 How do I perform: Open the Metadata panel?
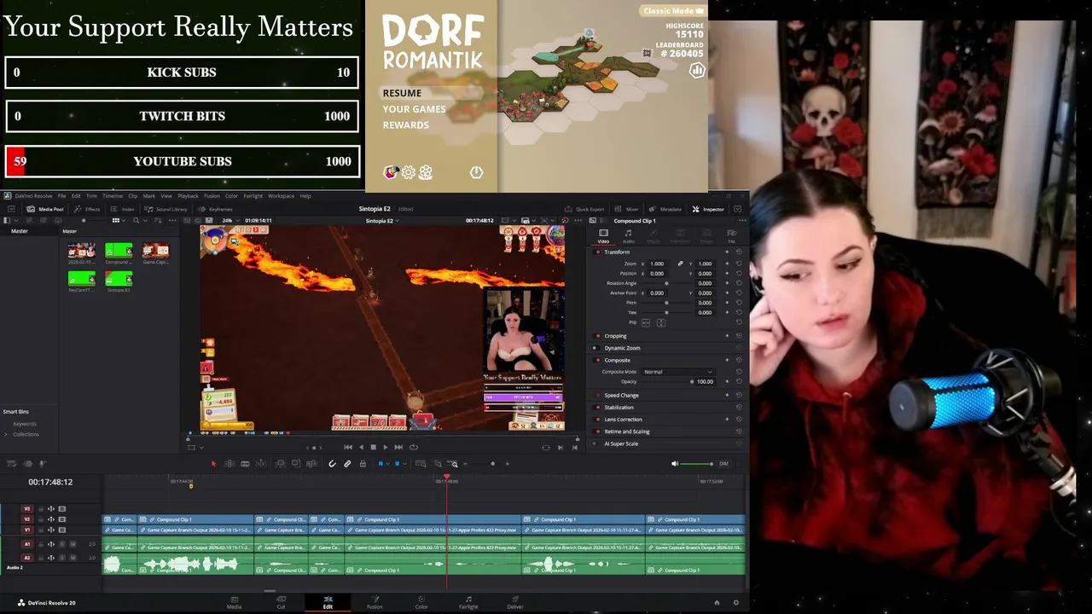point(666,209)
